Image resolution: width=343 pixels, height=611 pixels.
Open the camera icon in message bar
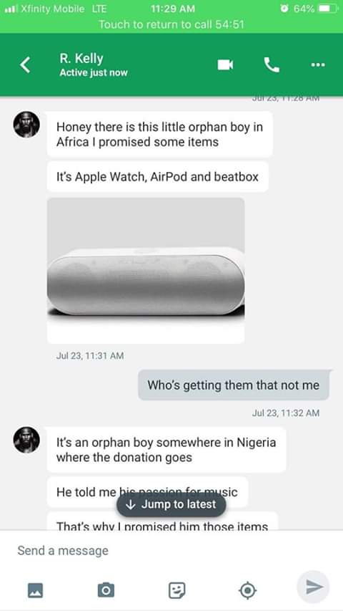106,590
